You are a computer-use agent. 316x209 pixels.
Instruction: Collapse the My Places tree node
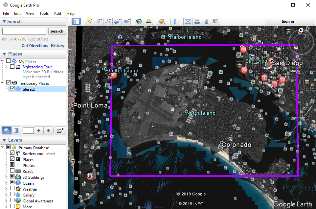[2, 61]
